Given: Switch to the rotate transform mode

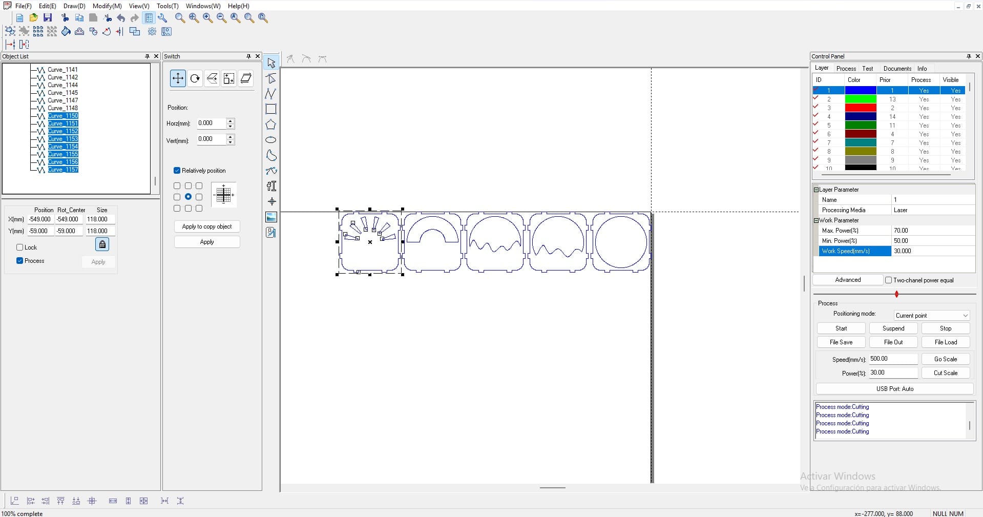Looking at the screenshot, I should 195,78.
